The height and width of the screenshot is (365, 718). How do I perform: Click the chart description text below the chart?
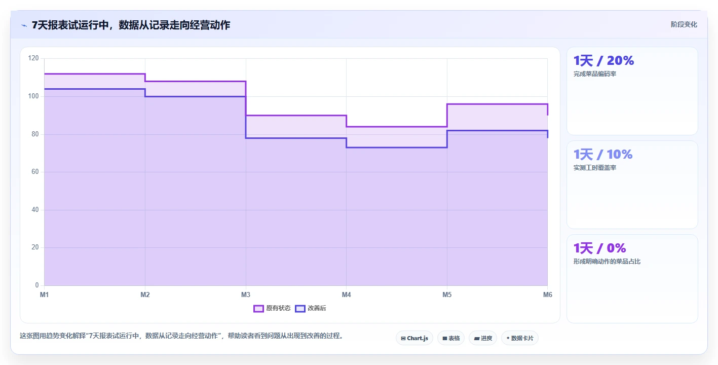point(181,336)
